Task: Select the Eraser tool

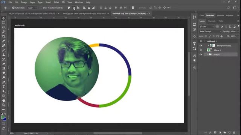Action: tap(3, 64)
